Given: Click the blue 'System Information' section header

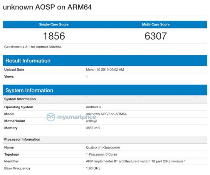Looking at the screenshot, I should [105, 90].
